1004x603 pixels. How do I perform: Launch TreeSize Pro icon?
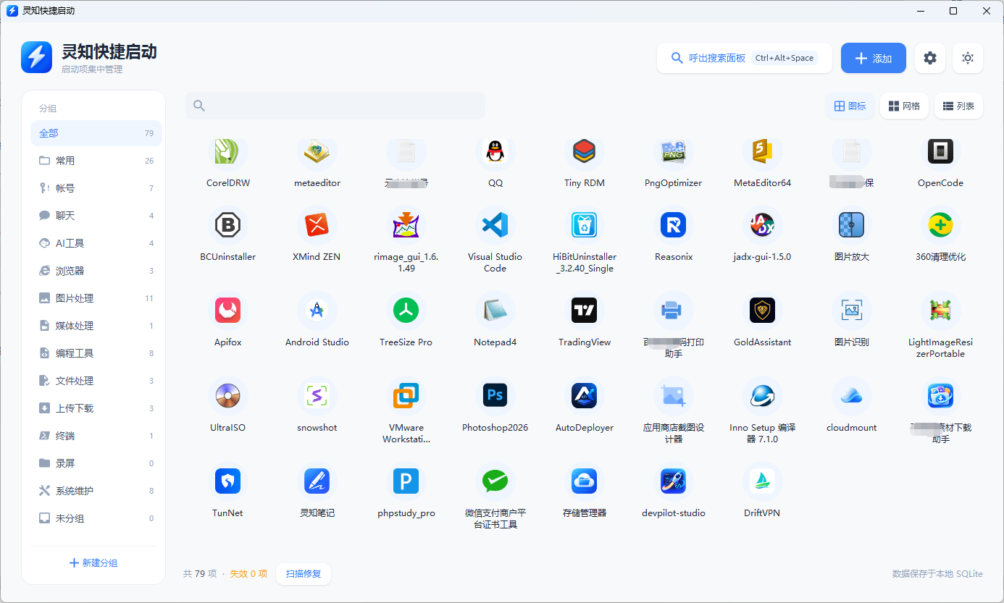point(406,311)
